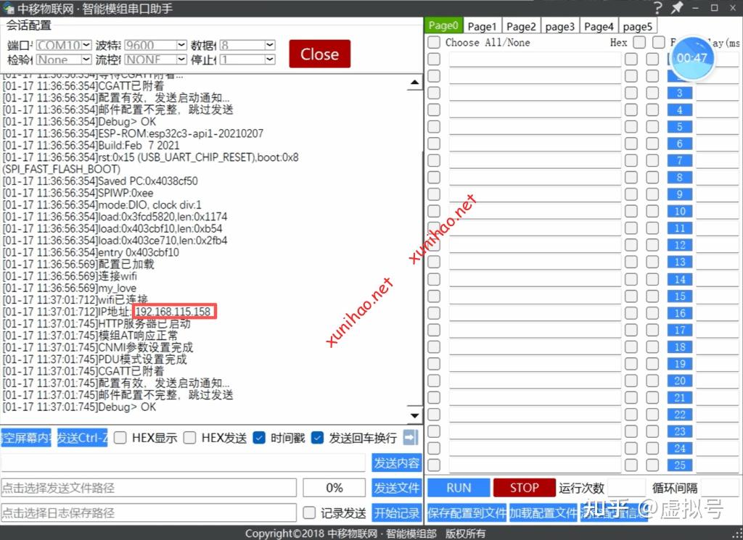Click the 点击选择发送文件路径 input field
Screen dimensions: 743x540
pyautogui.click(x=149, y=488)
